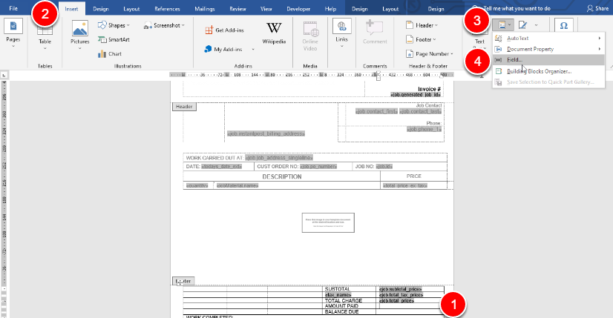Click the «job.generated_job_id» merge field
Viewport: 613px width, 318px height.
tap(416, 95)
